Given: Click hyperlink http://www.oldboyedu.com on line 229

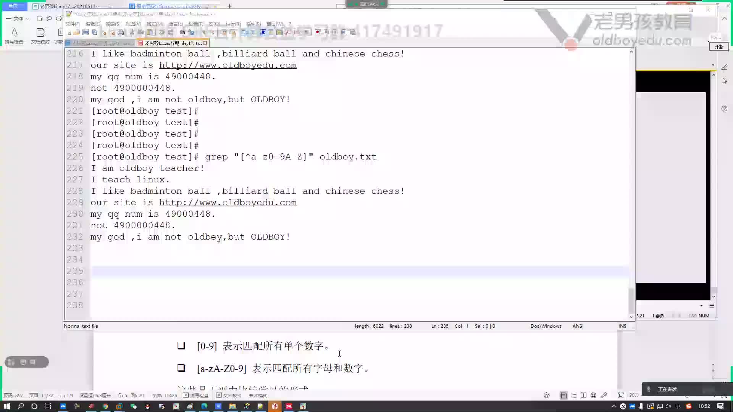Looking at the screenshot, I should 228,202.
